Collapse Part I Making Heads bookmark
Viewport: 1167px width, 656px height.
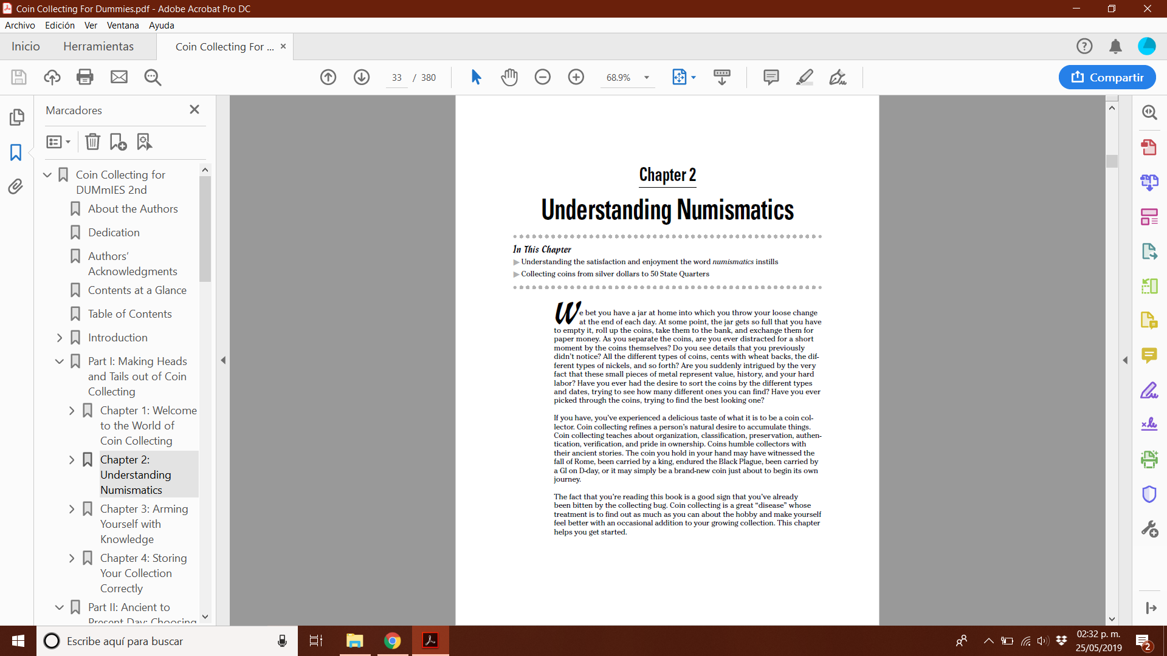coord(60,361)
